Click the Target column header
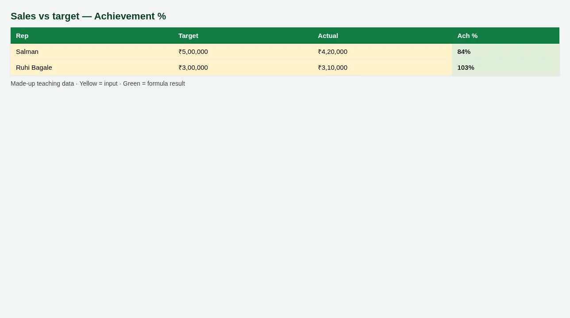The height and width of the screenshot is (318, 570). [243, 36]
